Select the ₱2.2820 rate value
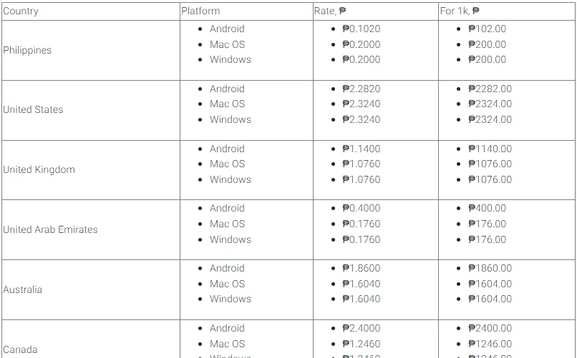The width and height of the screenshot is (577, 358). point(362,89)
